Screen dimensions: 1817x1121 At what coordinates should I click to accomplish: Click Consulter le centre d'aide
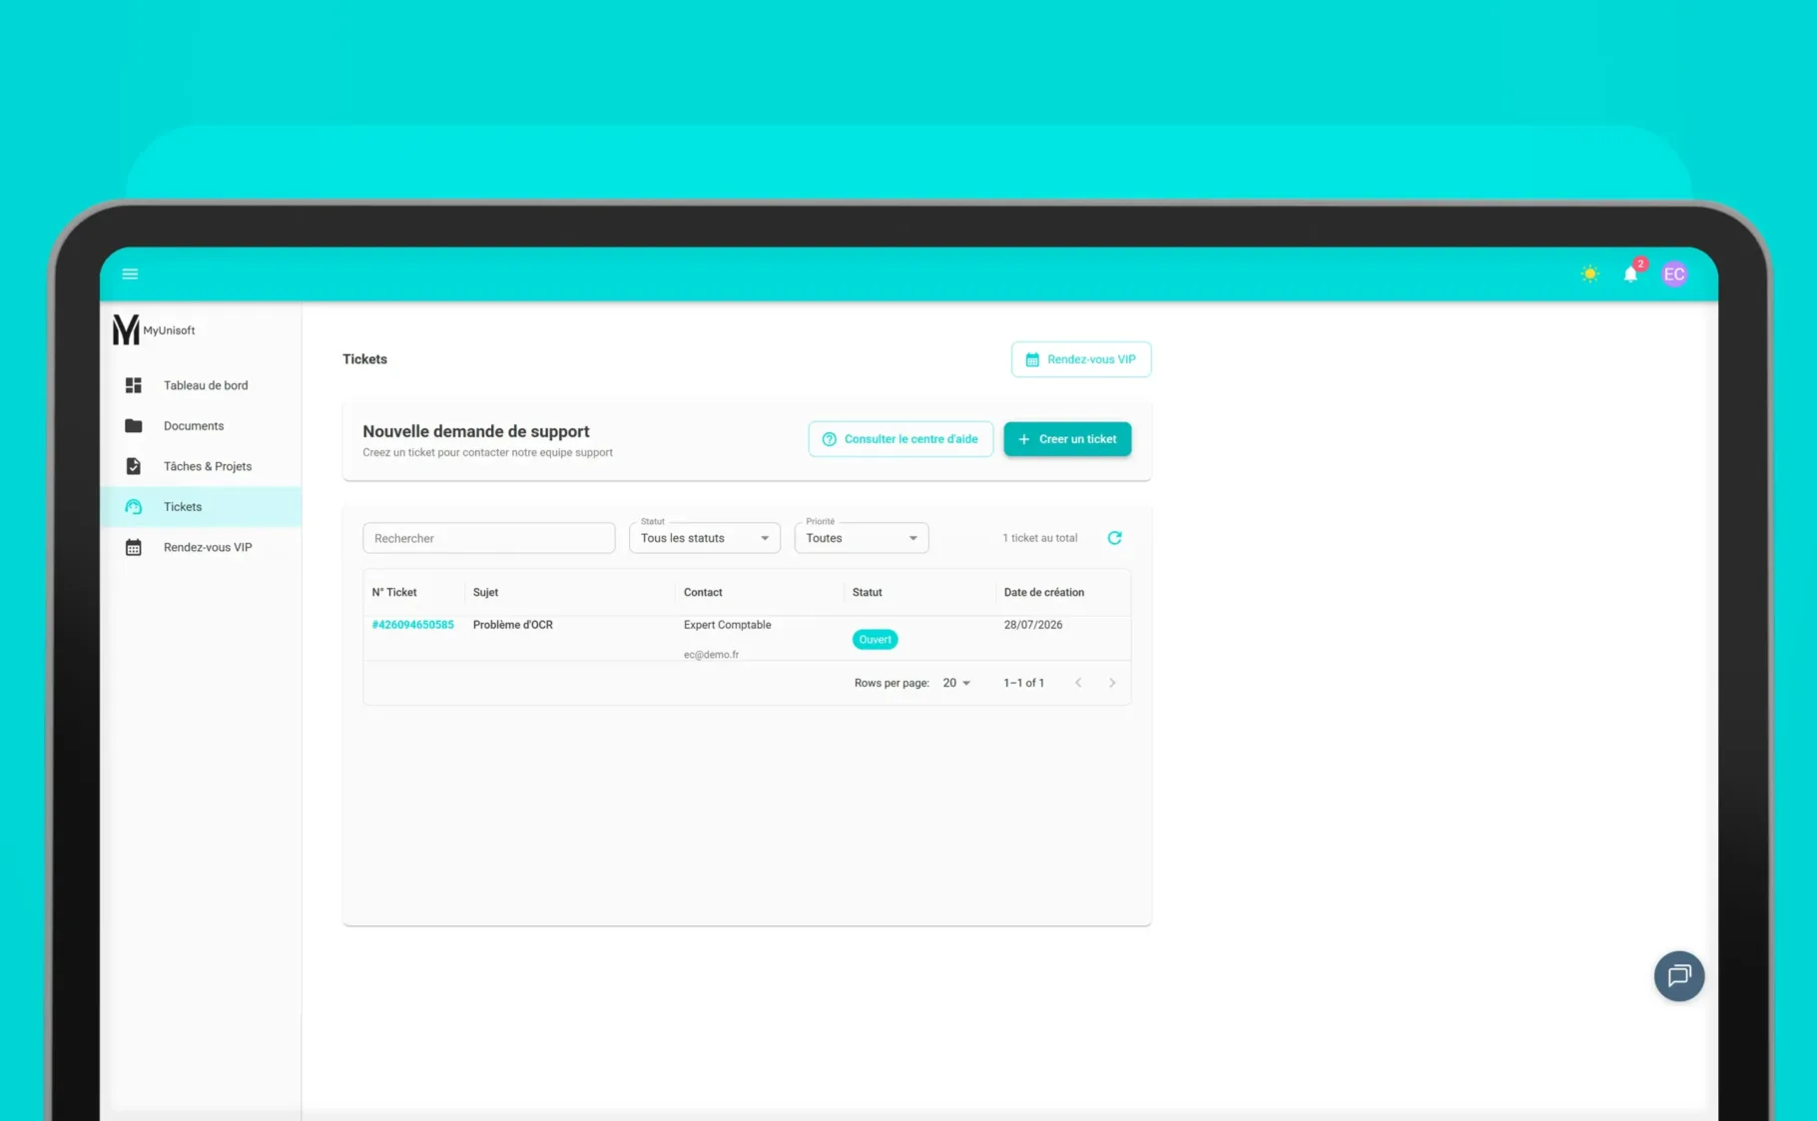coord(901,439)
